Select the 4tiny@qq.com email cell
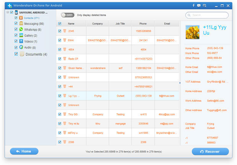Viewport: 237px width, 165px height. coord(167,114)
